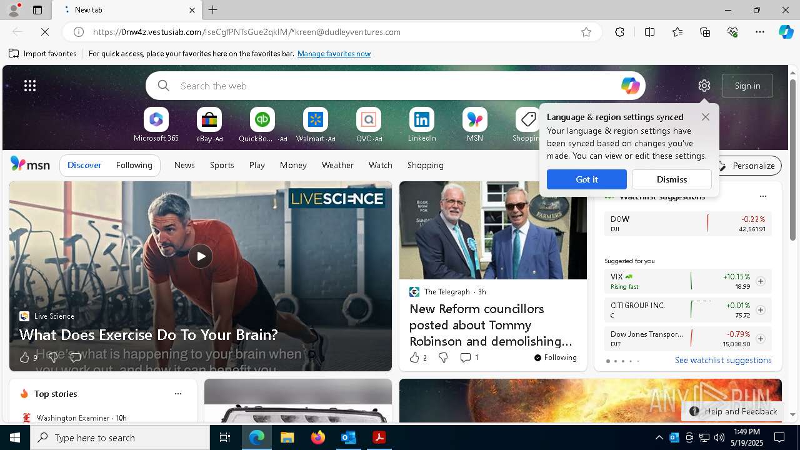The width and height of the screenshot is (800, 450).
Task: Click Got it in sync popup
Action: (x=586, y=179)
